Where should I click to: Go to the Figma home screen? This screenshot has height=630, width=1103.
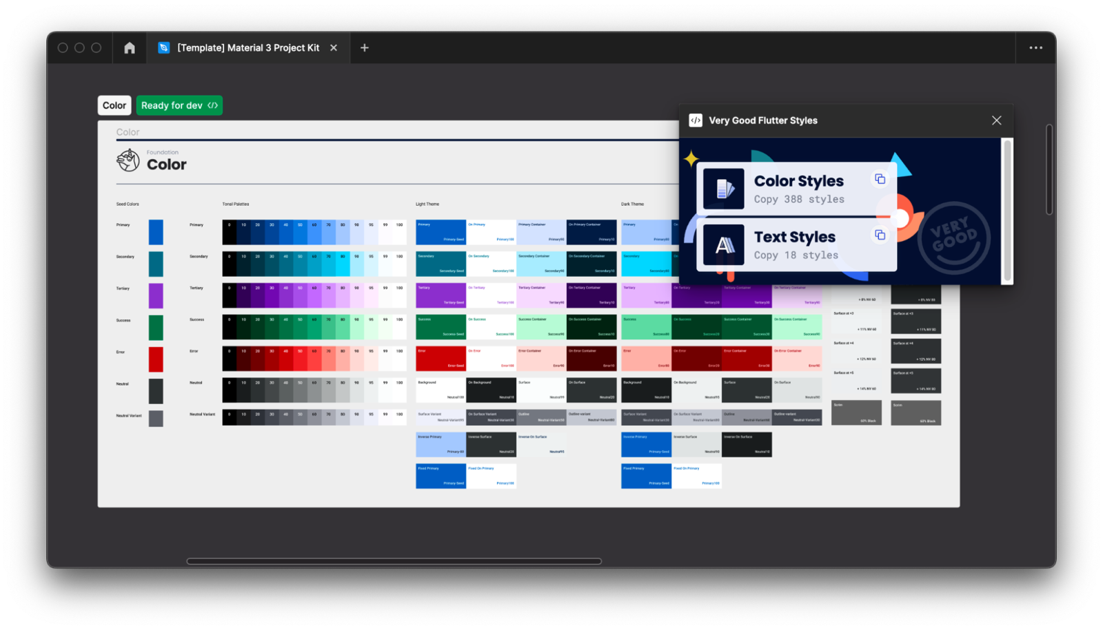pyautogui.click(x=130, y=48)
